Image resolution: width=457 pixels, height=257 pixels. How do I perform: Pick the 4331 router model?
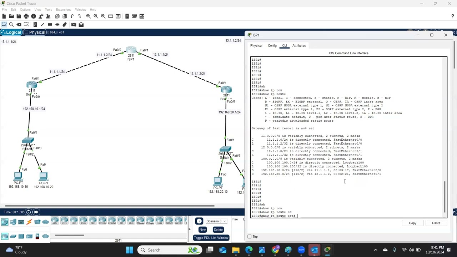[55, 221]
